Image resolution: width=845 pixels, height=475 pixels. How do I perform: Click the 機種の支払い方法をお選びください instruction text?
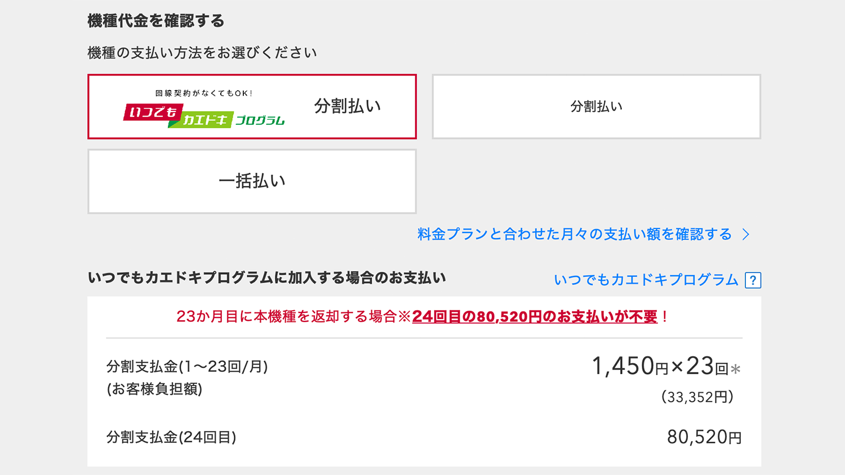coord(202,53)
